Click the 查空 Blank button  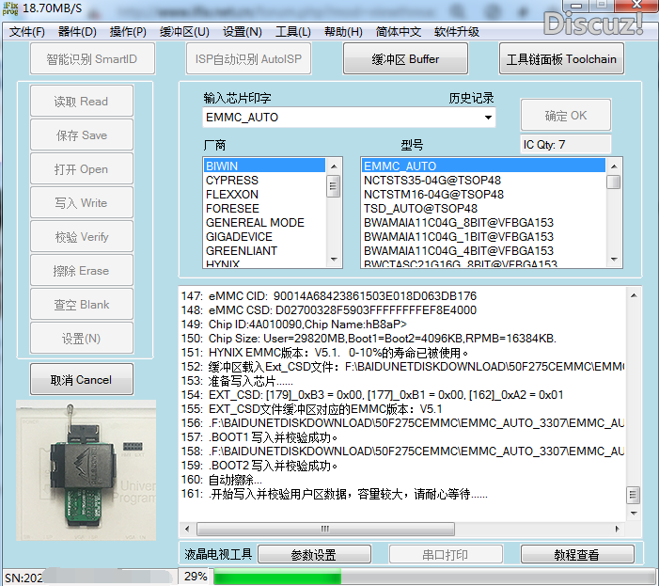click(x=82, y=305)
